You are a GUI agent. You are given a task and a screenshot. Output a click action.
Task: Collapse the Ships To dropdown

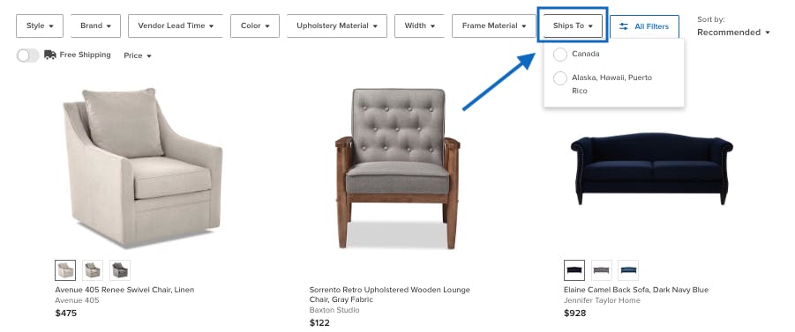tap(573, 26)
